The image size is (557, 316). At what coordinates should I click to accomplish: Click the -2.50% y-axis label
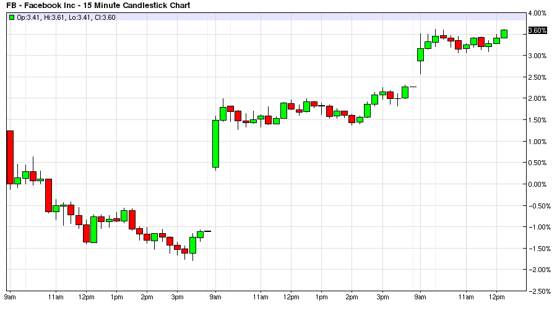pos(538,291)
